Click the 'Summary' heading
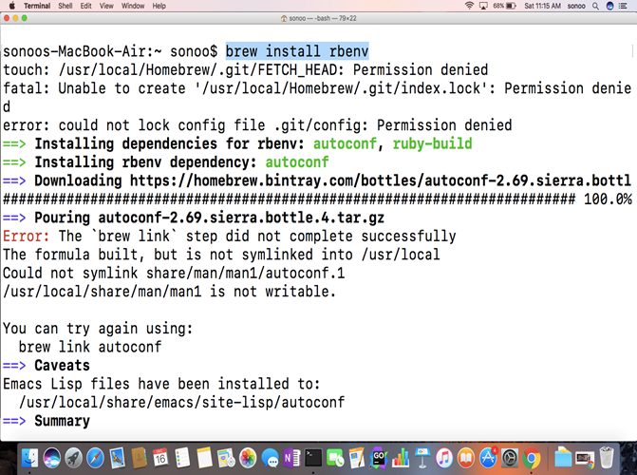 tap(62, 421)
